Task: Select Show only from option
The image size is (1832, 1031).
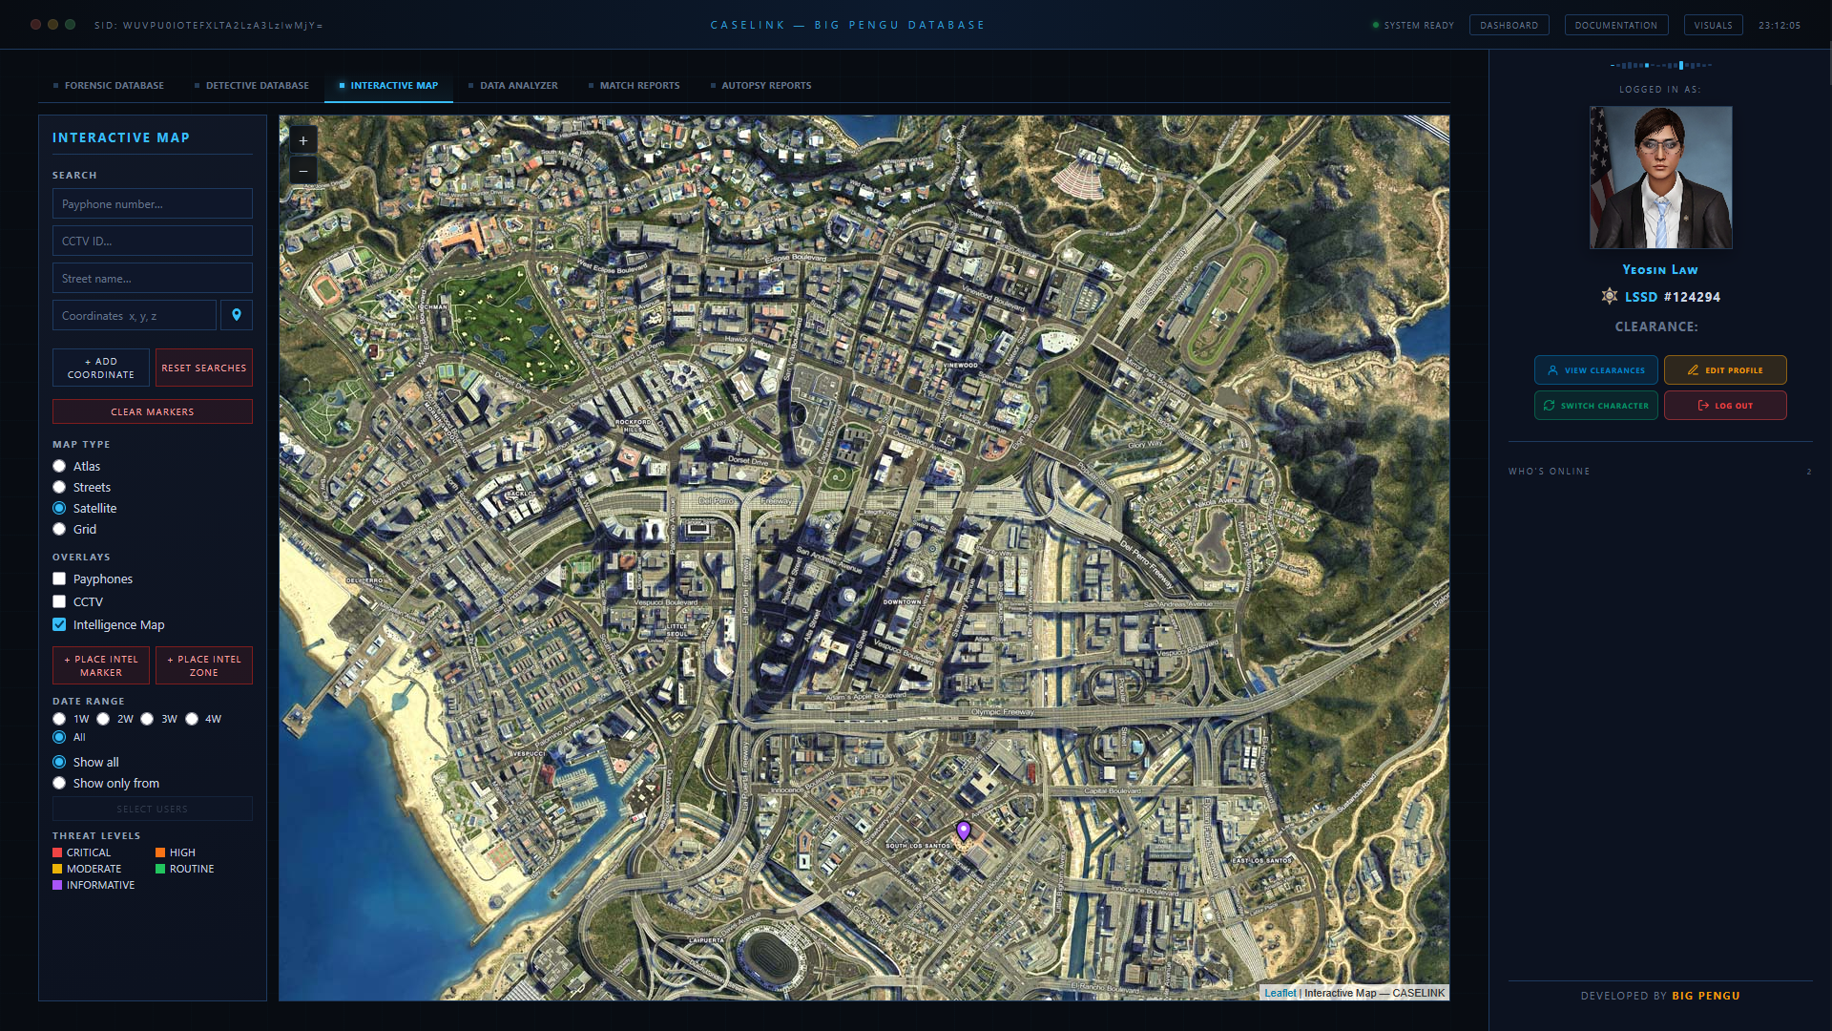Action: pos(59,783)
